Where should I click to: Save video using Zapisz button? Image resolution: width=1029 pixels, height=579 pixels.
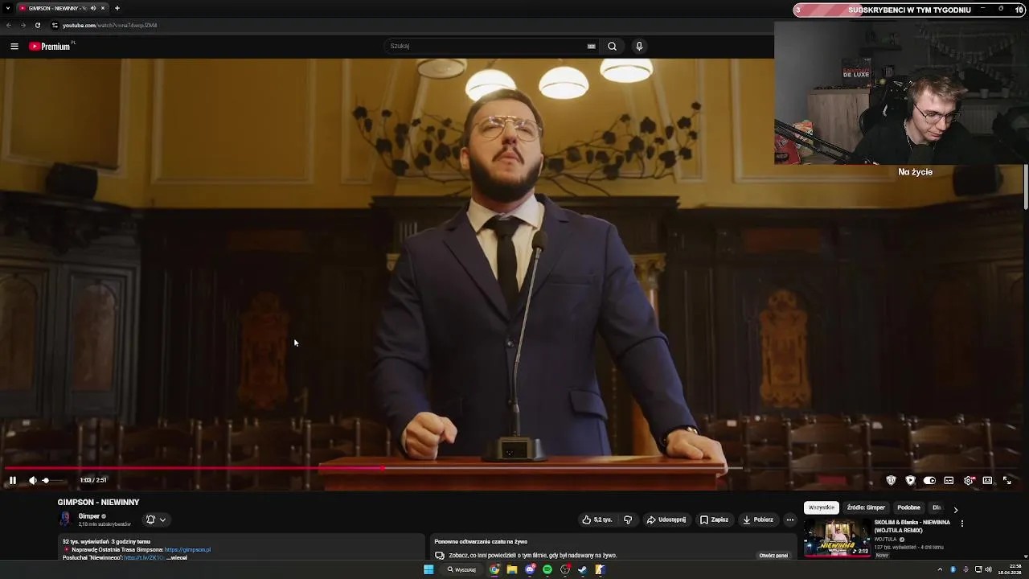(x=714, y=519)
